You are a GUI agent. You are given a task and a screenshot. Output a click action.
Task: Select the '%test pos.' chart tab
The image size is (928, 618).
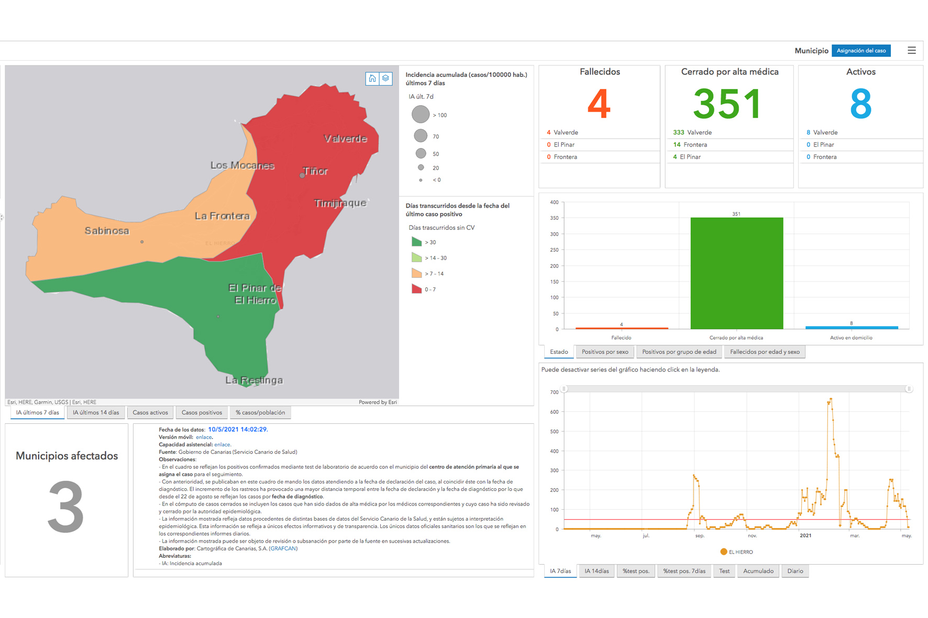pos(636,571)
